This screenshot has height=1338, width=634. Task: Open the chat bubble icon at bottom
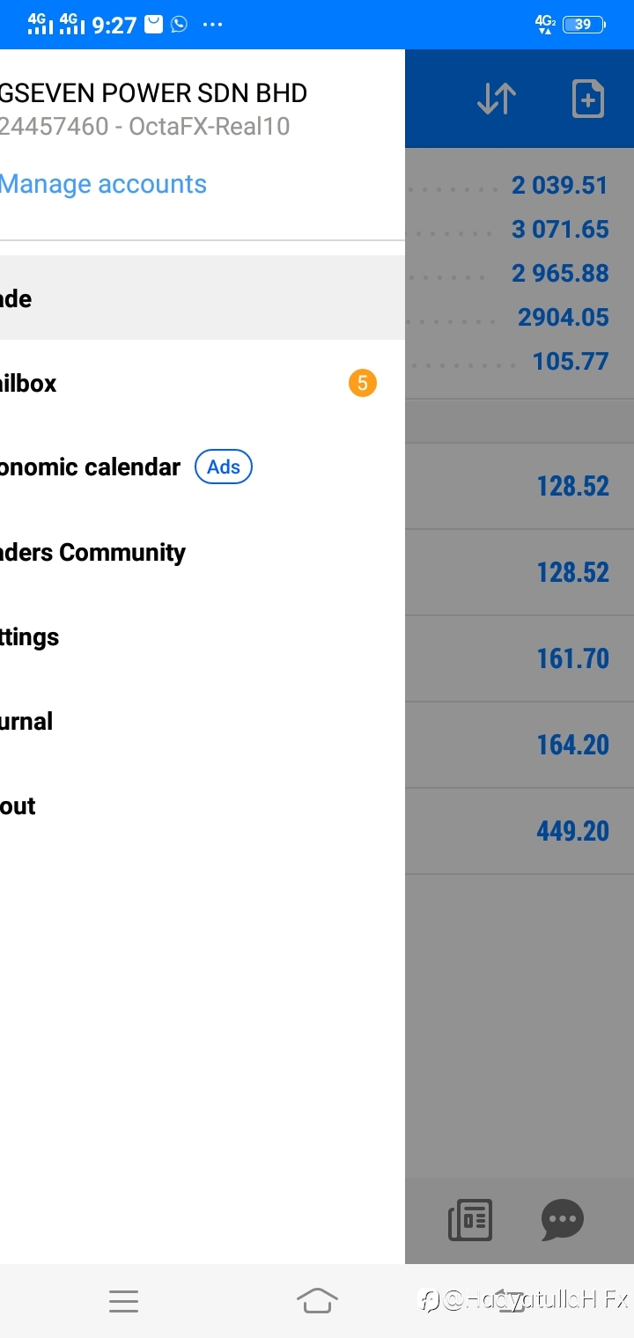(x=563, y=1220)
